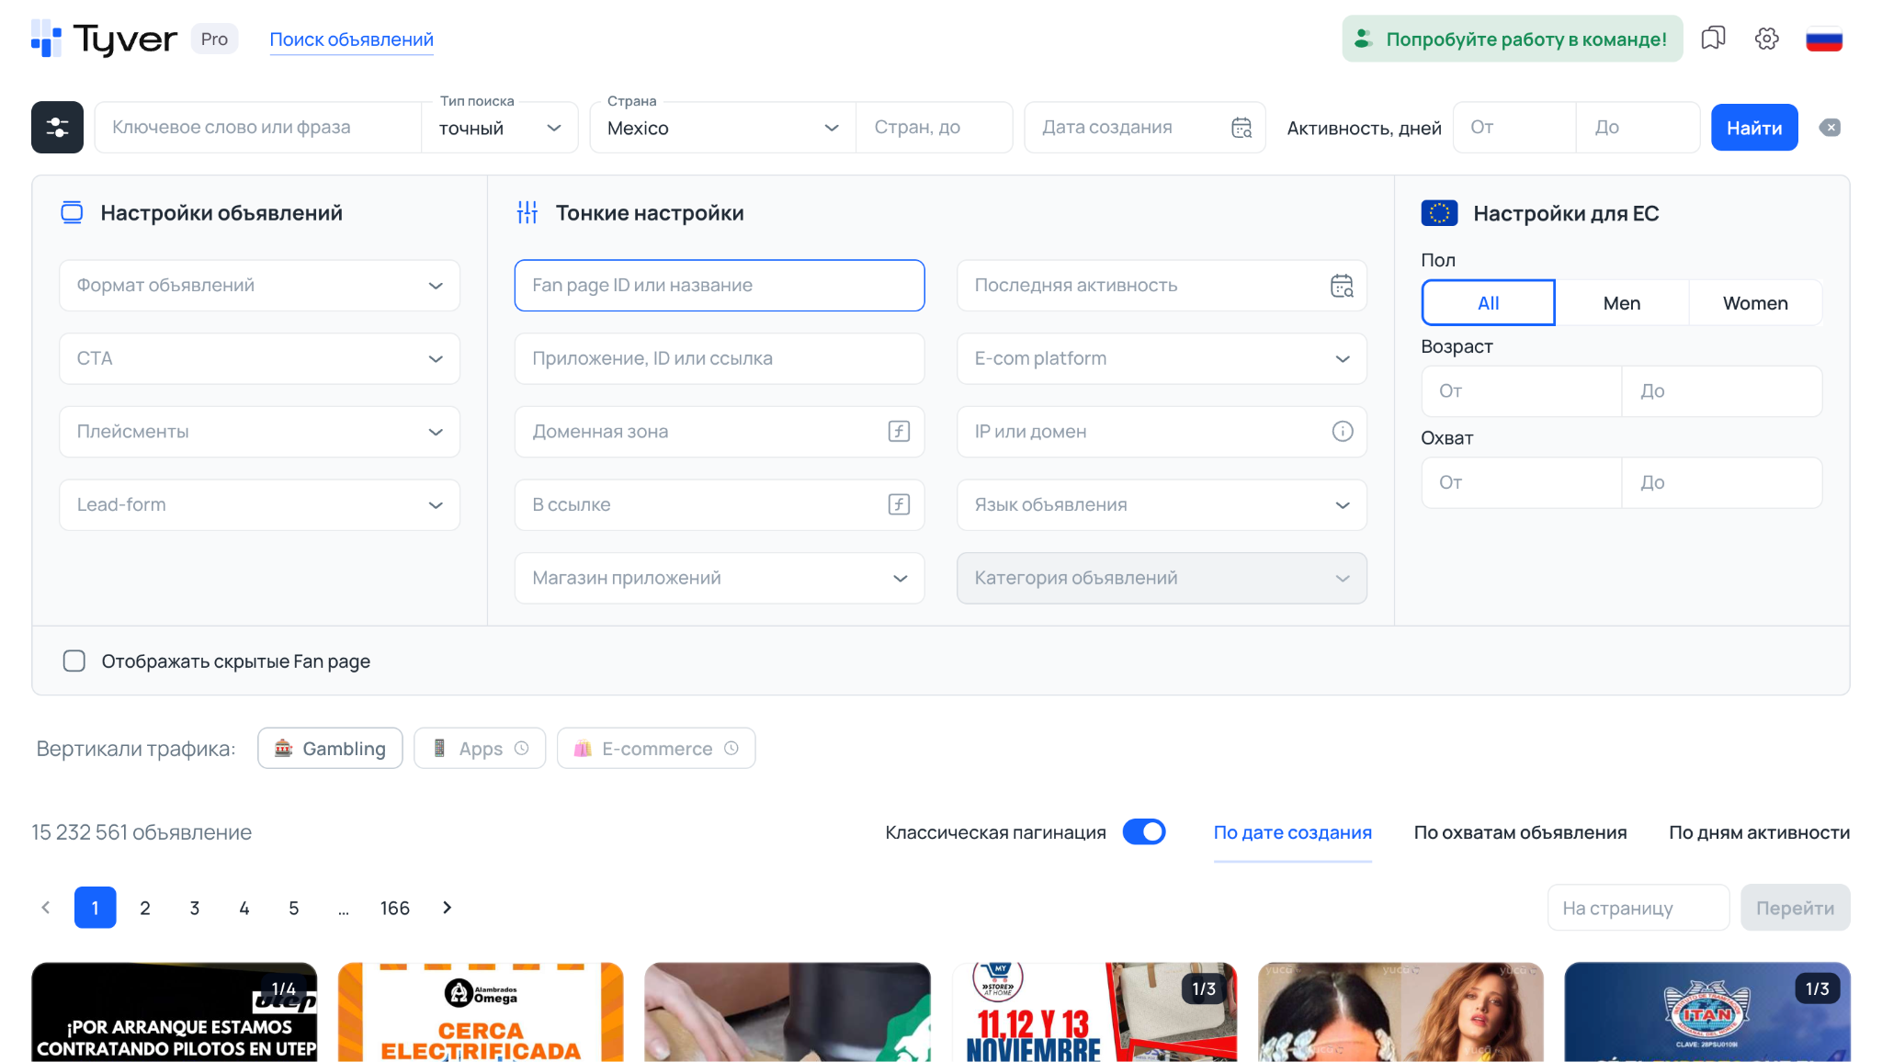
Task: Open the advanced filters icon beside keyword field
Action: (x=56, y=127)
